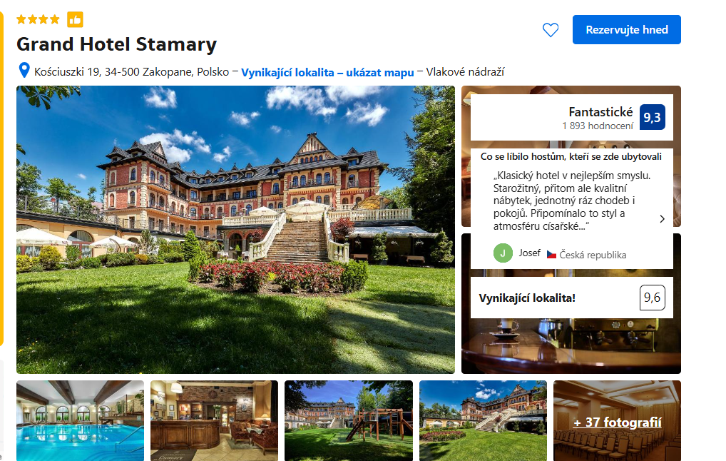This screenshot has width=726, height=461.
Task: Open the Vynikající lokalita – ukázat mapu link
Action: (327, 72)
